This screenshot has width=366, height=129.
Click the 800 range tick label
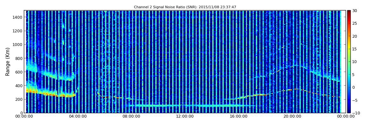19,58
